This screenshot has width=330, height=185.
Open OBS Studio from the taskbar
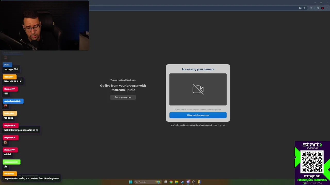[x=194, y=182]
